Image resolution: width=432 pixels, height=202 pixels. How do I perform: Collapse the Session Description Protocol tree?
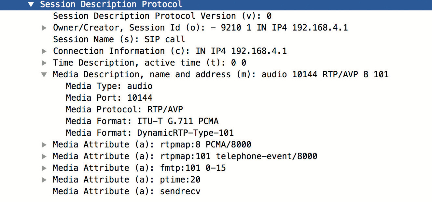click(31, 5)
